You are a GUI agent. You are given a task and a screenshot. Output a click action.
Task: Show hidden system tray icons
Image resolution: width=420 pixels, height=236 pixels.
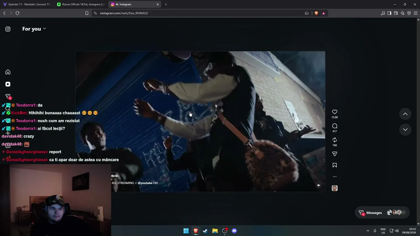tap(368, 231)
